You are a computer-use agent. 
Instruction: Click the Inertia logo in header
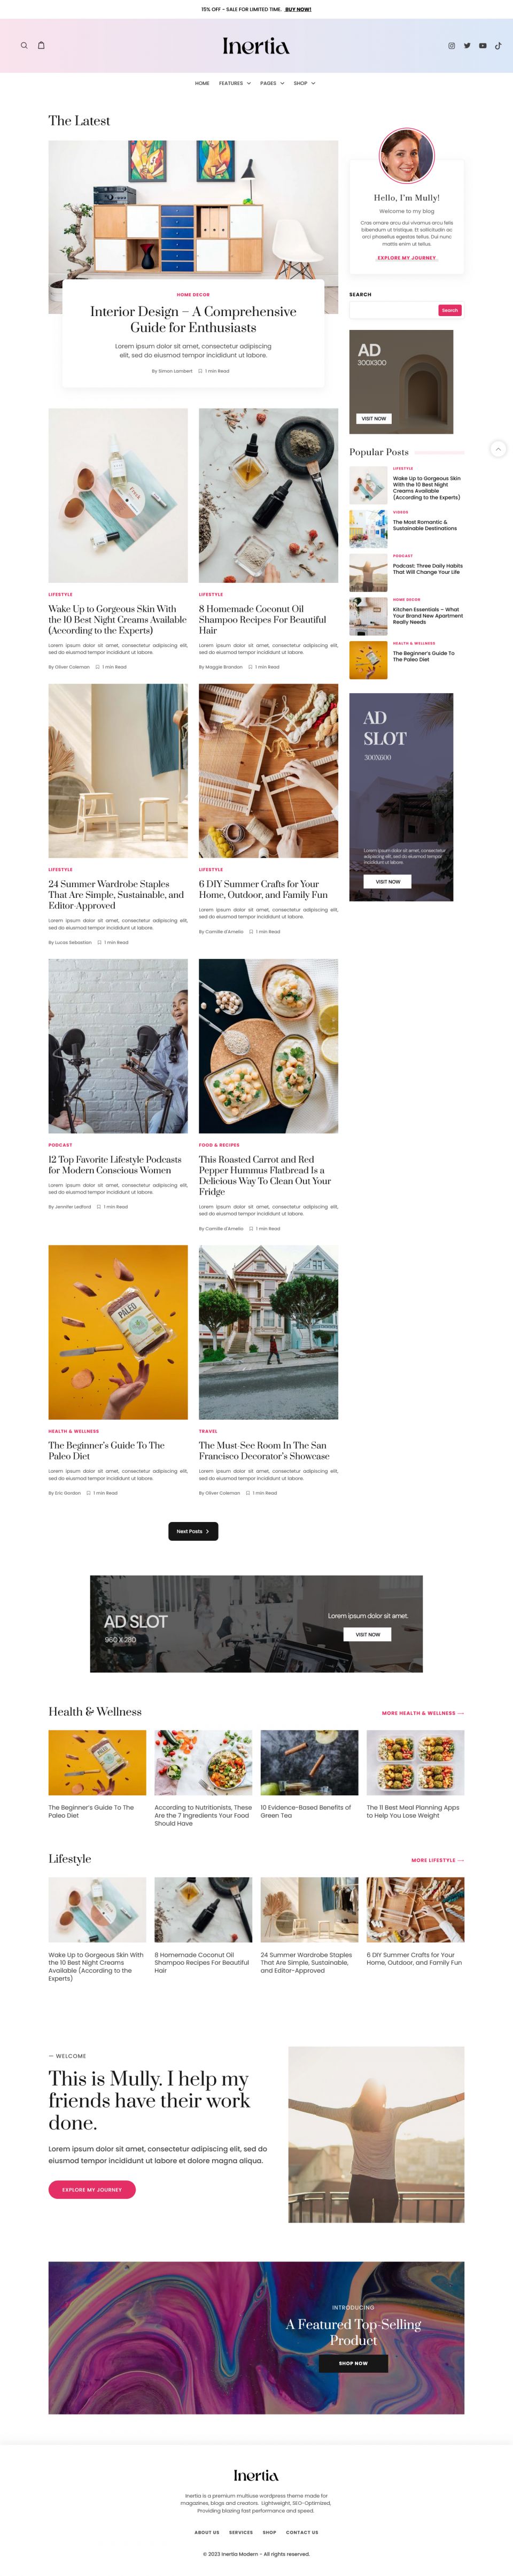coord(256,46)
